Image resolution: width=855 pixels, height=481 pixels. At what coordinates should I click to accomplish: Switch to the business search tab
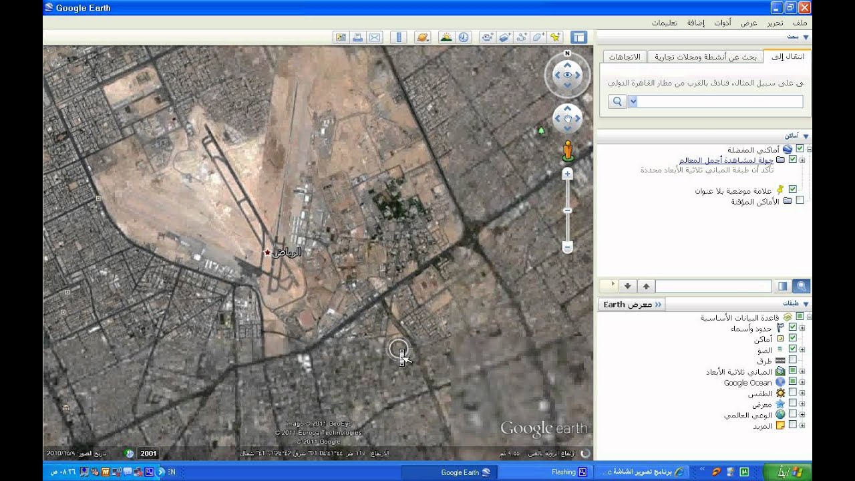(705, 57)
